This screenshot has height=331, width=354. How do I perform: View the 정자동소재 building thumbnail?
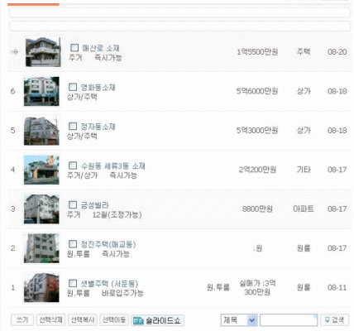coord(41,131)
